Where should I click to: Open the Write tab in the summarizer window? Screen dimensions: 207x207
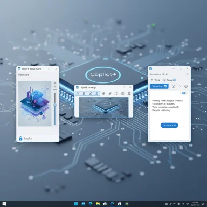(155, 80)
